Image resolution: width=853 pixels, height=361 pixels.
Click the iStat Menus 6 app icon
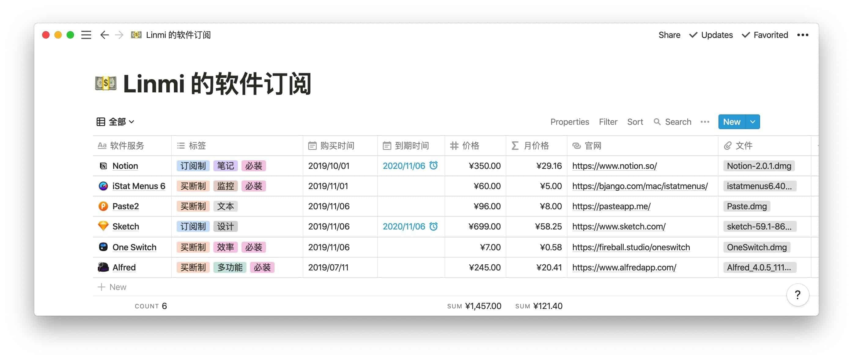coord(103,186)
